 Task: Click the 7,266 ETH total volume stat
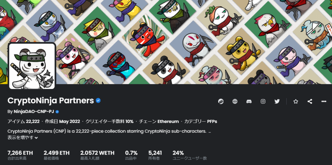20,155
